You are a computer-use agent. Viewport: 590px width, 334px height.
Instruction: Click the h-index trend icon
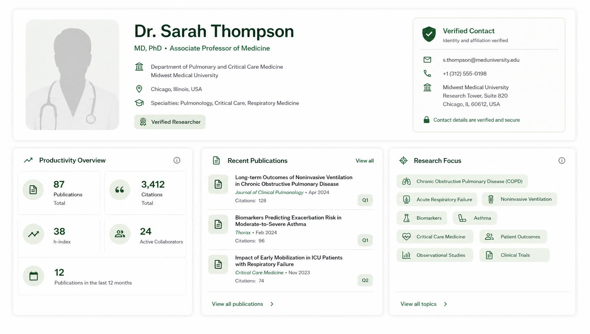click(x=33, y=234)
